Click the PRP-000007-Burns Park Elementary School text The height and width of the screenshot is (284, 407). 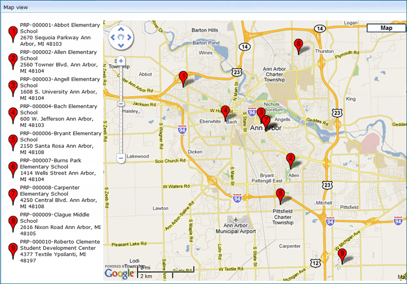point(50,164)
